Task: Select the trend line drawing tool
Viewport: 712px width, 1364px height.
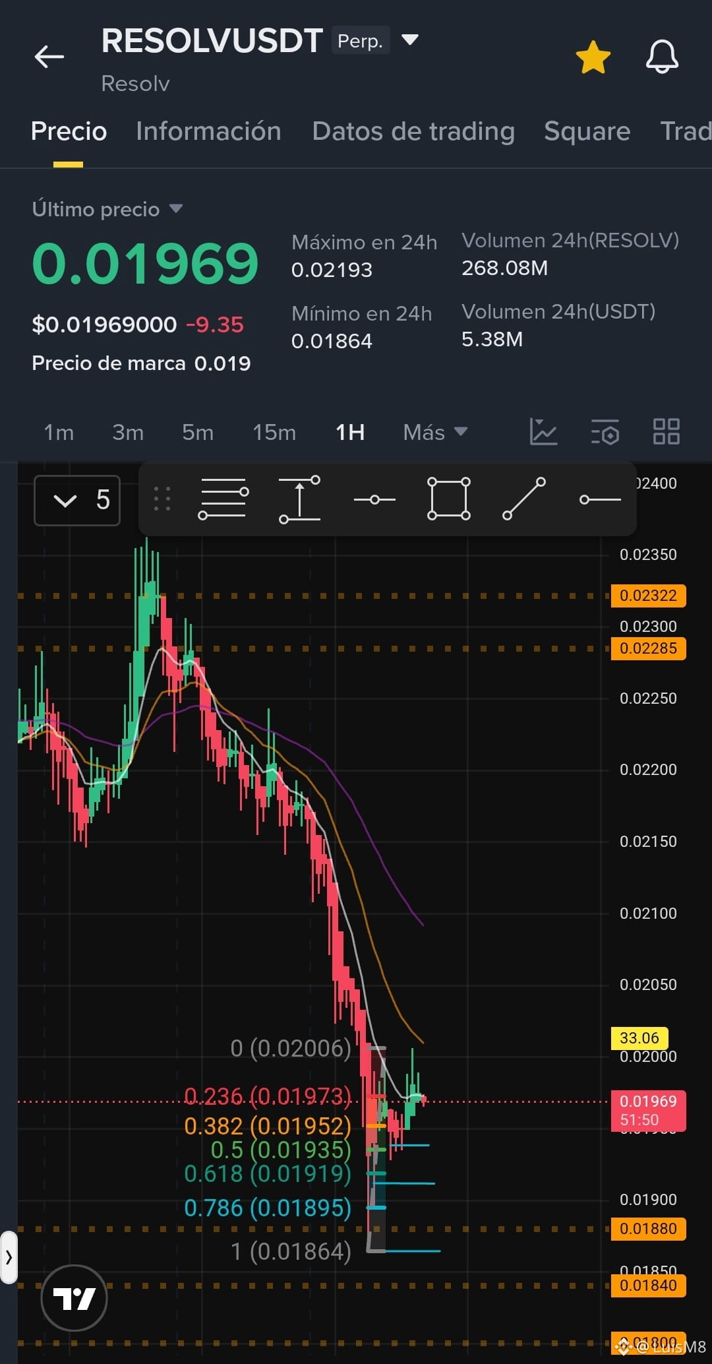Action: tap(524, 499)
